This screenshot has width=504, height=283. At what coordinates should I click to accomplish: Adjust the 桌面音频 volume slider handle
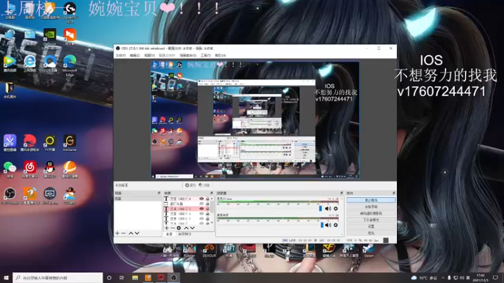(322, 225)
